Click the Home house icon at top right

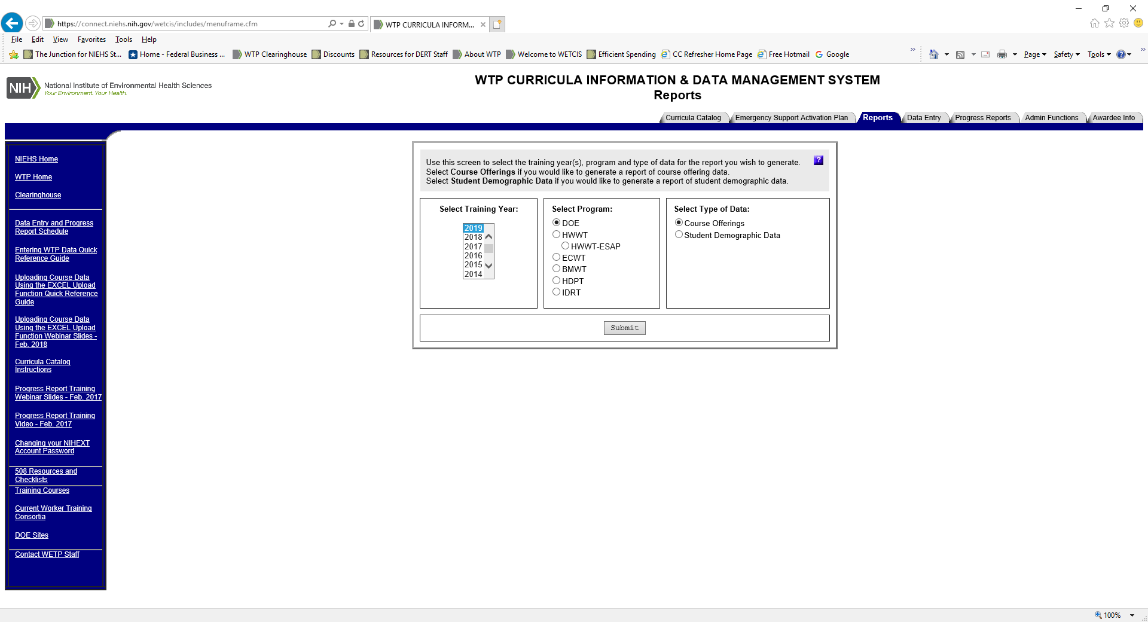tap(1094, 23)
